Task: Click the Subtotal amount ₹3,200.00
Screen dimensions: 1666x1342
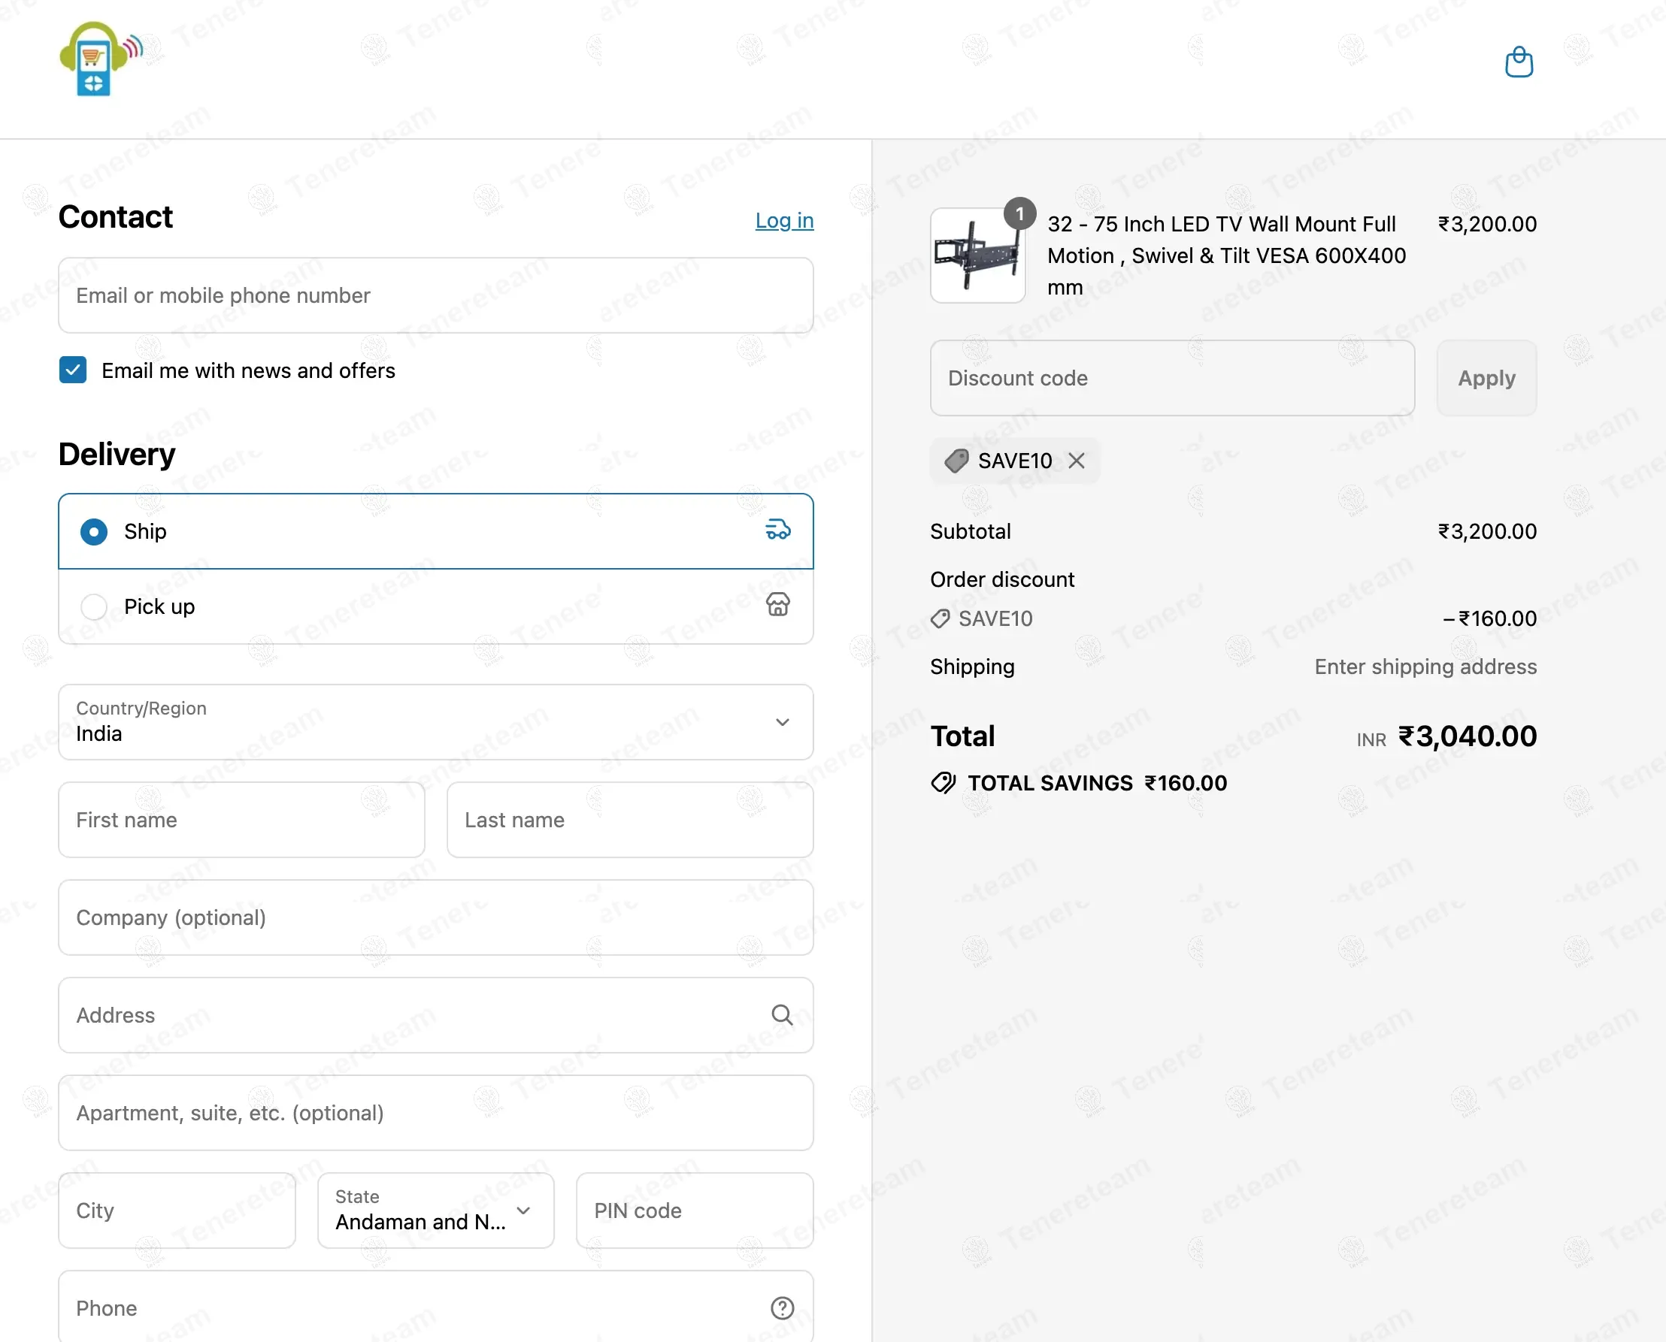Action: pyautogui.click(x=1486, y=531)
